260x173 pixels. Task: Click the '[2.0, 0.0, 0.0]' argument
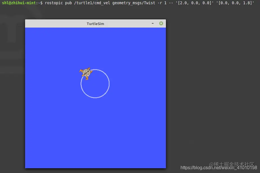pos(195,3)
